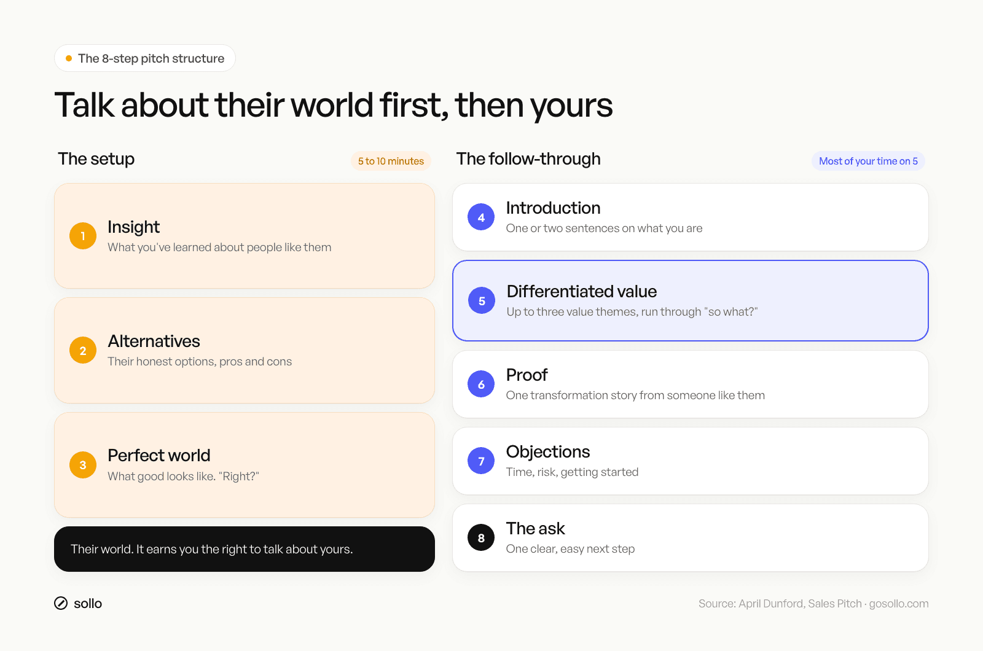Click 'The 8-step pitch structure' tag
The height and width of the screenshot is (651, 983).
[x=145, y=58]
